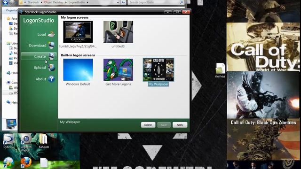
Task: Click the highlighted 'My Wallpaper' label
Action: (x=158, y=84)
